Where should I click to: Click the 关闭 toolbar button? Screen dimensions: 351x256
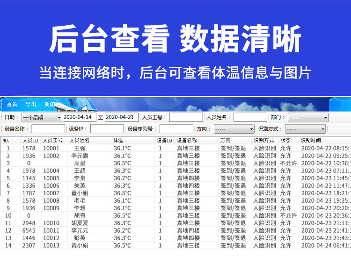pos(50,104)
